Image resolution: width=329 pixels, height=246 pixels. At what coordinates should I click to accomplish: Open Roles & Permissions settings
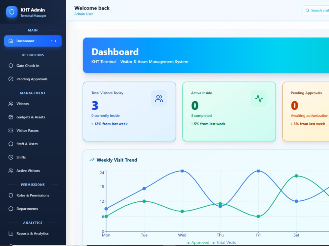[x=33, y=195]
